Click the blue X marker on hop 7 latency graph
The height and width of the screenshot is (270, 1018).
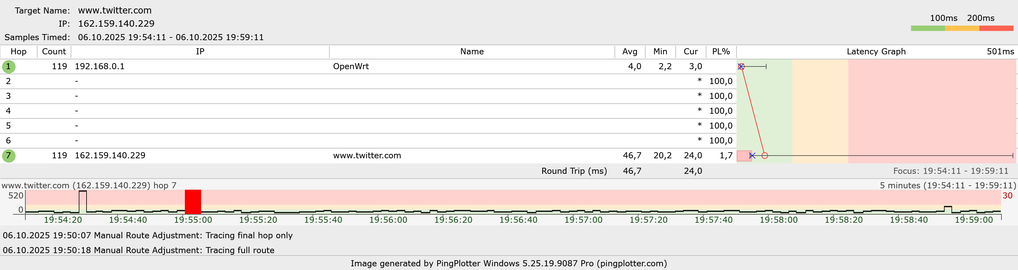752,156
